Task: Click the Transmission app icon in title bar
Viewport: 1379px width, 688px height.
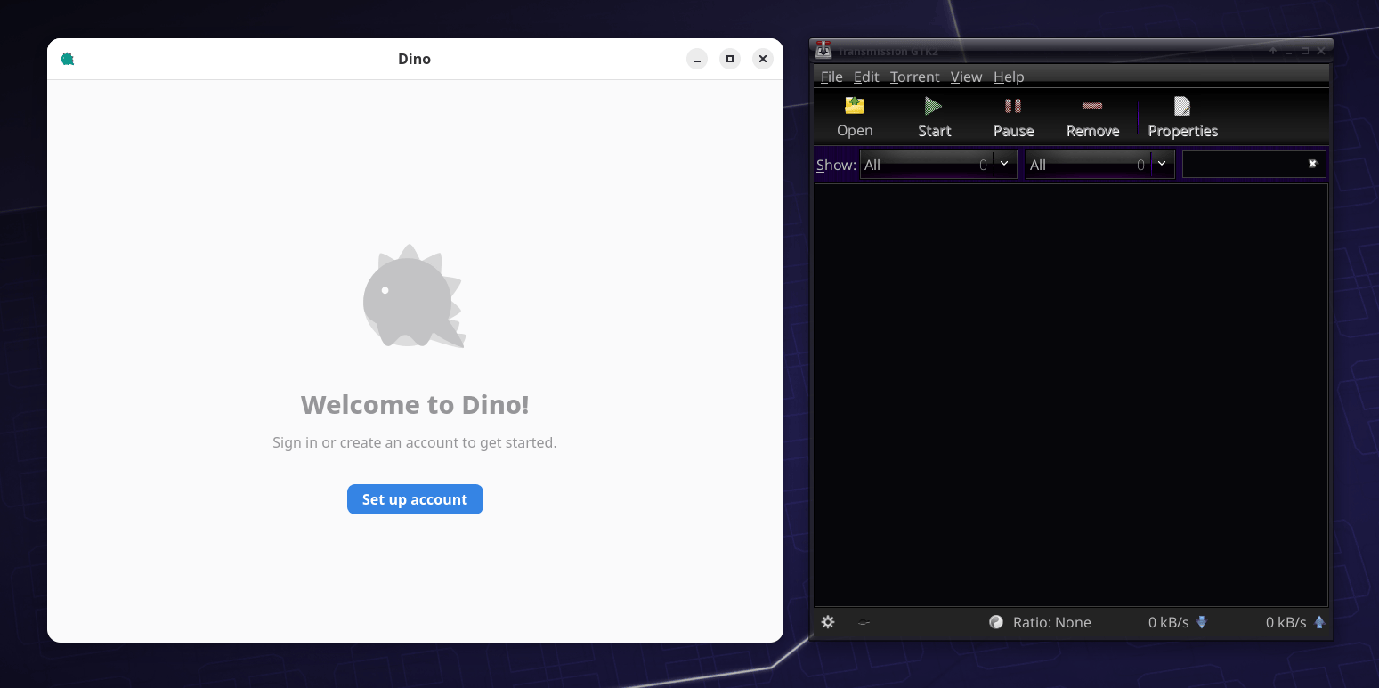Action: point(823,50)
